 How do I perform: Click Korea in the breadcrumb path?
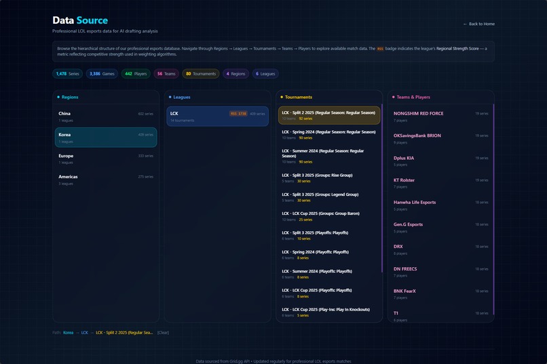(68, 333)
